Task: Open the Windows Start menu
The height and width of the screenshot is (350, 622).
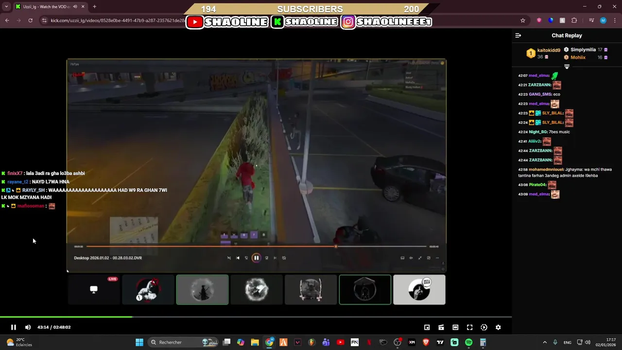Action: click(139, 342)
